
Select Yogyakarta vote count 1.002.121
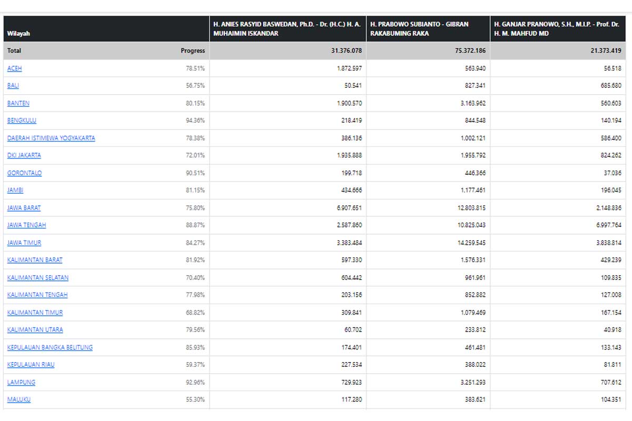pyautogui.click(x=473, y=138)
